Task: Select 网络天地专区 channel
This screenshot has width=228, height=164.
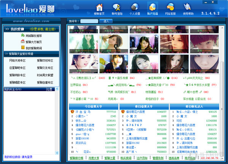Action: tap(17, 60)
